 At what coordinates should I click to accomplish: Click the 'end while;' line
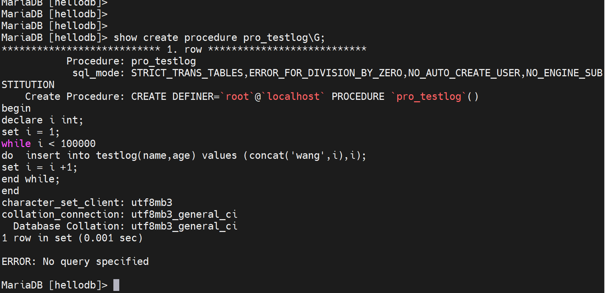click(x=31, y=179)
